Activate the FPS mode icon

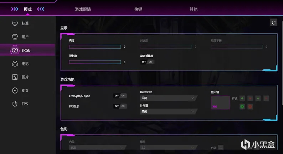click(15, 104)
